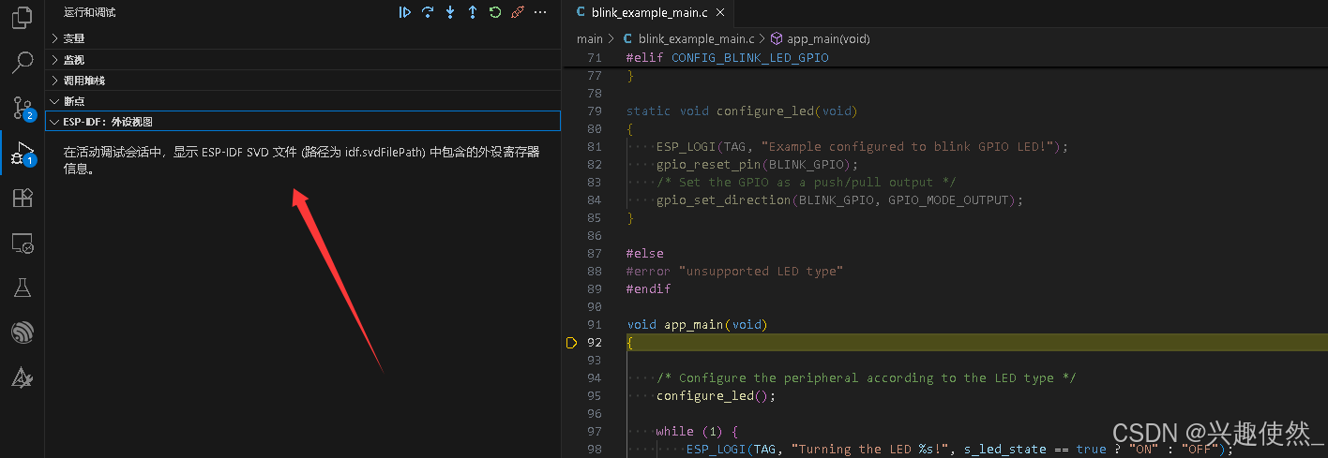
Task: Step over with the debug toolbar
Action: pos(428,12)
